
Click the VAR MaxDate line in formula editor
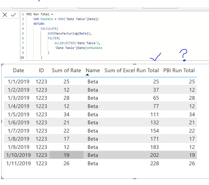tap(66, 19)
